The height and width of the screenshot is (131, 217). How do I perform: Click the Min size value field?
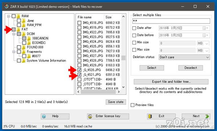pyautogui.click(x=178, y=43)
